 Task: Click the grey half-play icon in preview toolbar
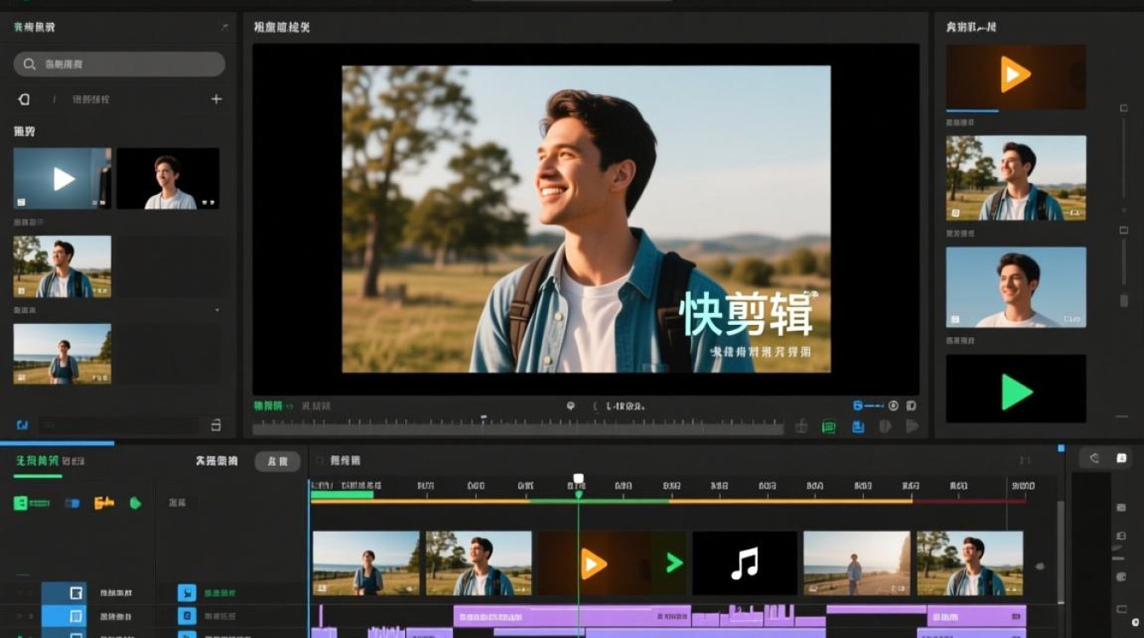(x=885, y=426)
